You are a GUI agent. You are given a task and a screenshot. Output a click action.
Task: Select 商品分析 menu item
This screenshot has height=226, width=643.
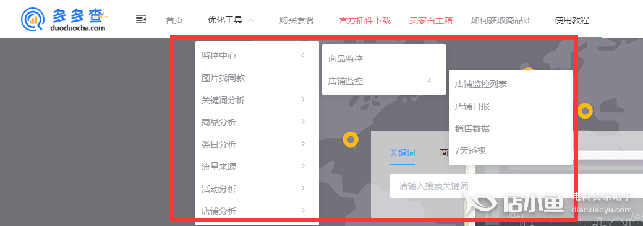coord(257,122)
